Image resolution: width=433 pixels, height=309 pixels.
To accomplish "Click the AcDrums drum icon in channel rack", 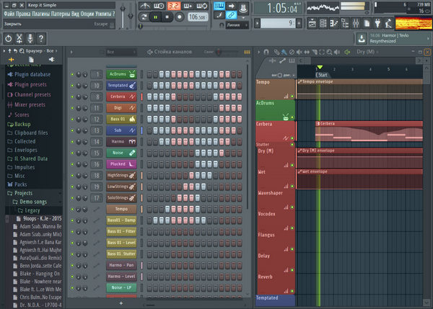I will tap(133, 74).
